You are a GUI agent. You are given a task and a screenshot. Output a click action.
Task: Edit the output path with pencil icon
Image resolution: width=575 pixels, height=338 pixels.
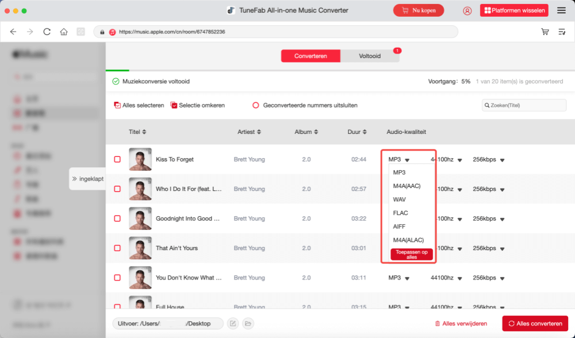[x=233, y=324]
